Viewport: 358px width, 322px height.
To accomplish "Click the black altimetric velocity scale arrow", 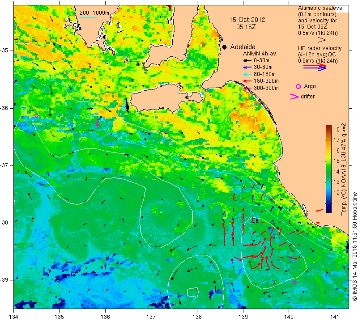I will click(x=315, y=40).
